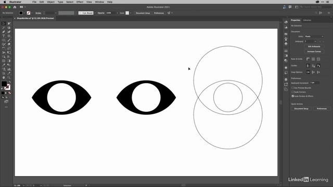The width and height of the screenshot is (333, 187).
Task: Toggle Scale Corners checkbox
Action: [x=292, y=92]
